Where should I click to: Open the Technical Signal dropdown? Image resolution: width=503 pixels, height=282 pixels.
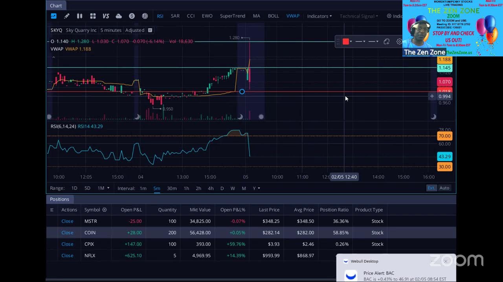pyautogui.click(x=359, y=16)
